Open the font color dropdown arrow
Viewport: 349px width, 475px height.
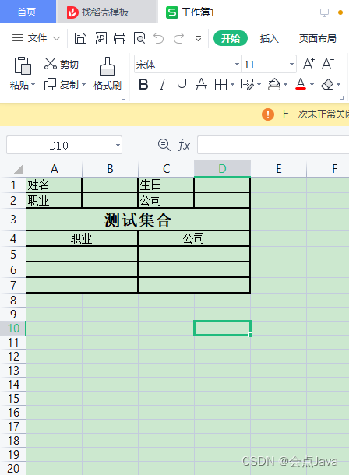click(312, 85)
